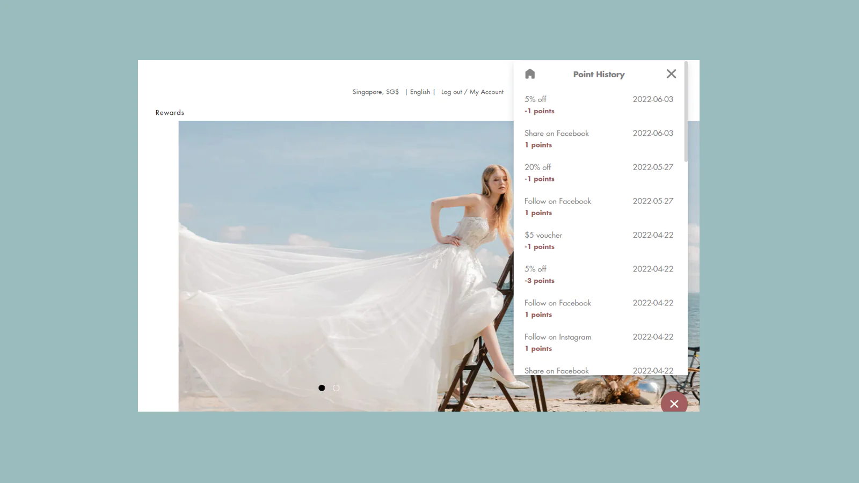
Task: Select the $5 voucher history entry
Action: [x=599, y=240]
